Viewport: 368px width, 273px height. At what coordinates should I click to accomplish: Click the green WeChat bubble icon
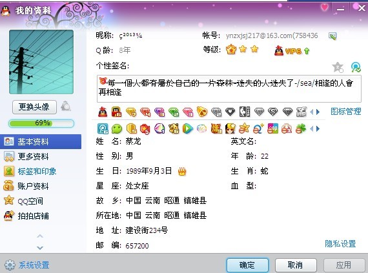pyautogui.click(x=117, y=128)
